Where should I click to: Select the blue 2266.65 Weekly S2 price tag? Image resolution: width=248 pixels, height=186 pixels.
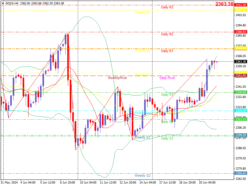pos(241,173)
